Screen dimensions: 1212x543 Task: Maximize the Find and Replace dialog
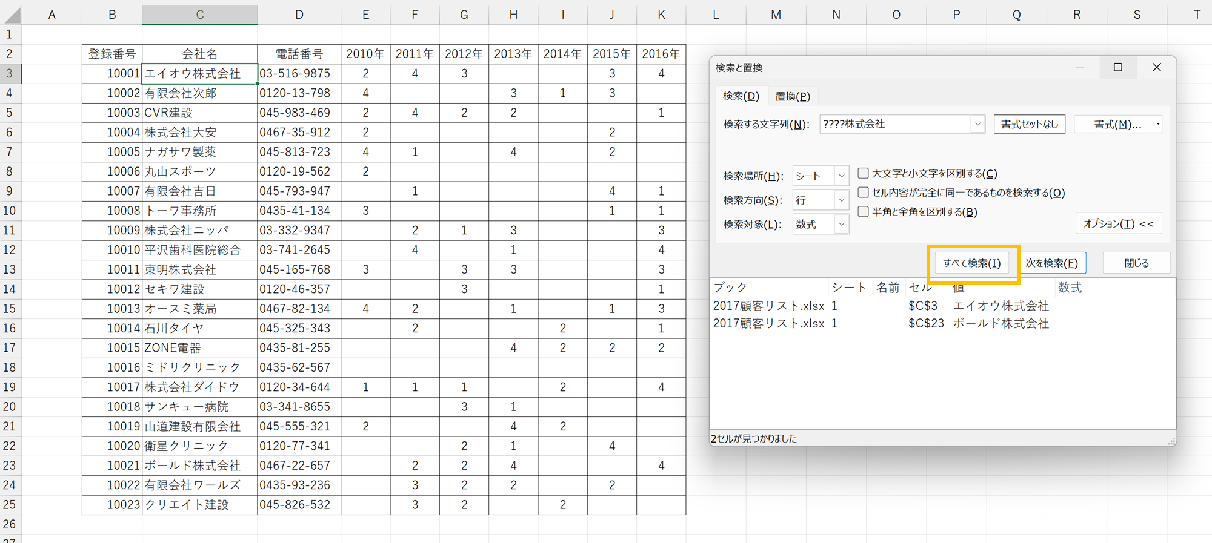[1118, 67]
